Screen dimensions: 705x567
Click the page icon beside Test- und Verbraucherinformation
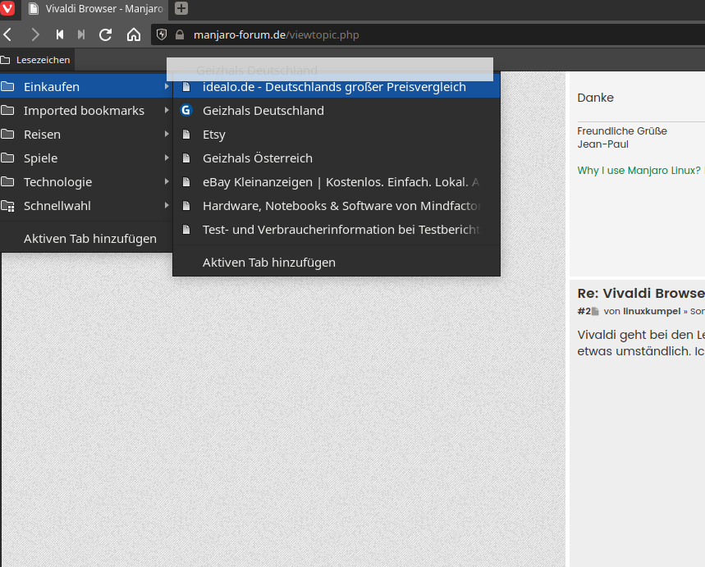(186, 229)
